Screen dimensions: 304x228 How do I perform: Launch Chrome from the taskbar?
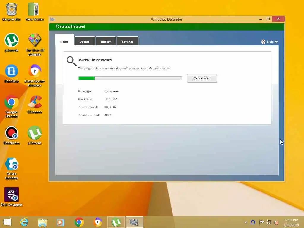[x=79, y=222]
